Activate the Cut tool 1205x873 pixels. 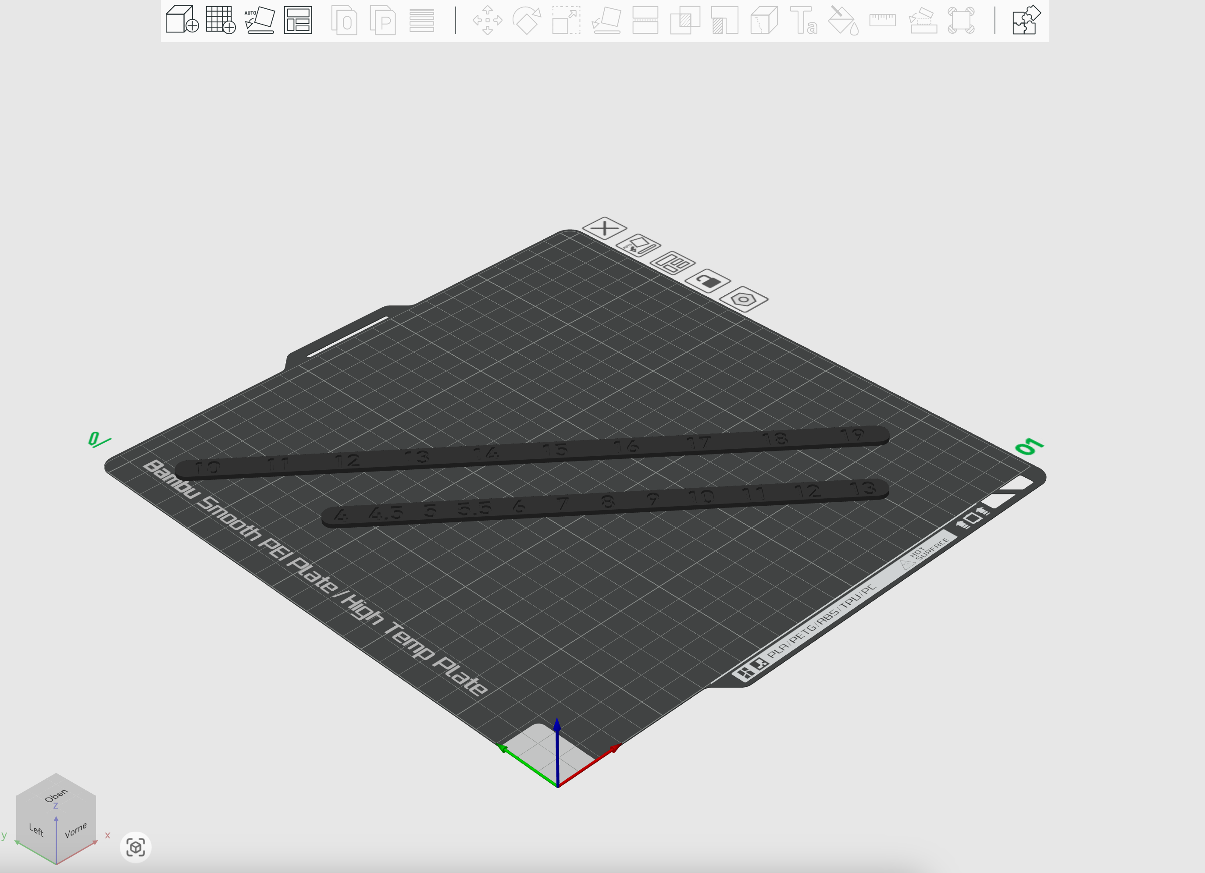coord(645,20)
